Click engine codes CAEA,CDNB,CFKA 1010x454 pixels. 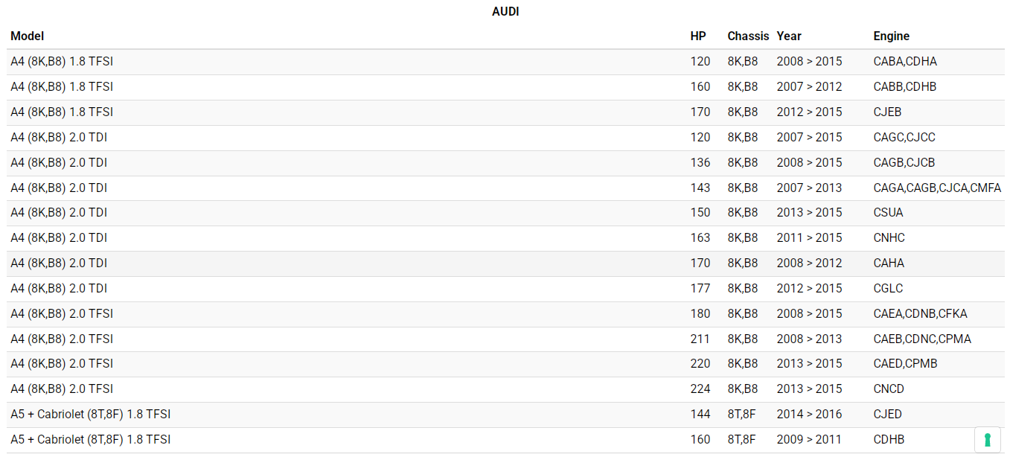point(920,314)
